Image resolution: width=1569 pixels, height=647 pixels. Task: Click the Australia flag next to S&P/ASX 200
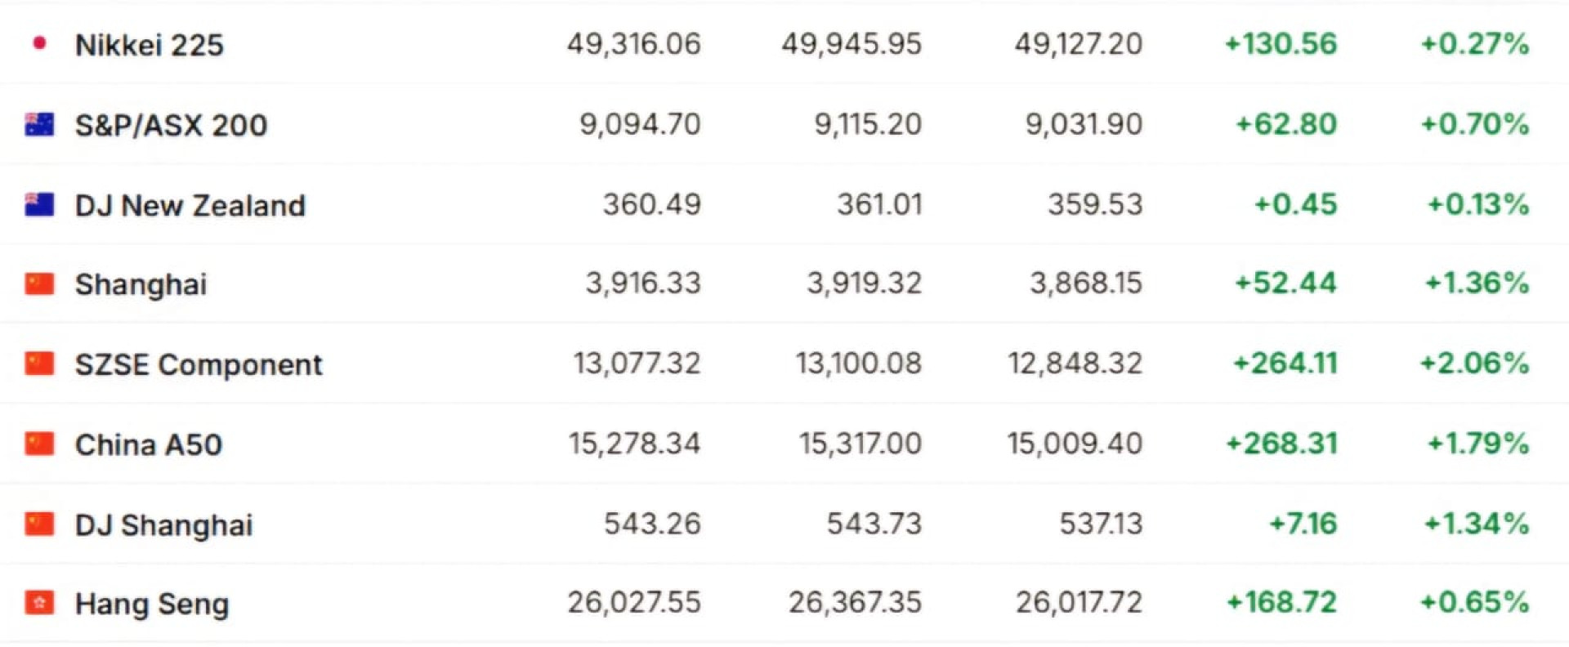39,124
